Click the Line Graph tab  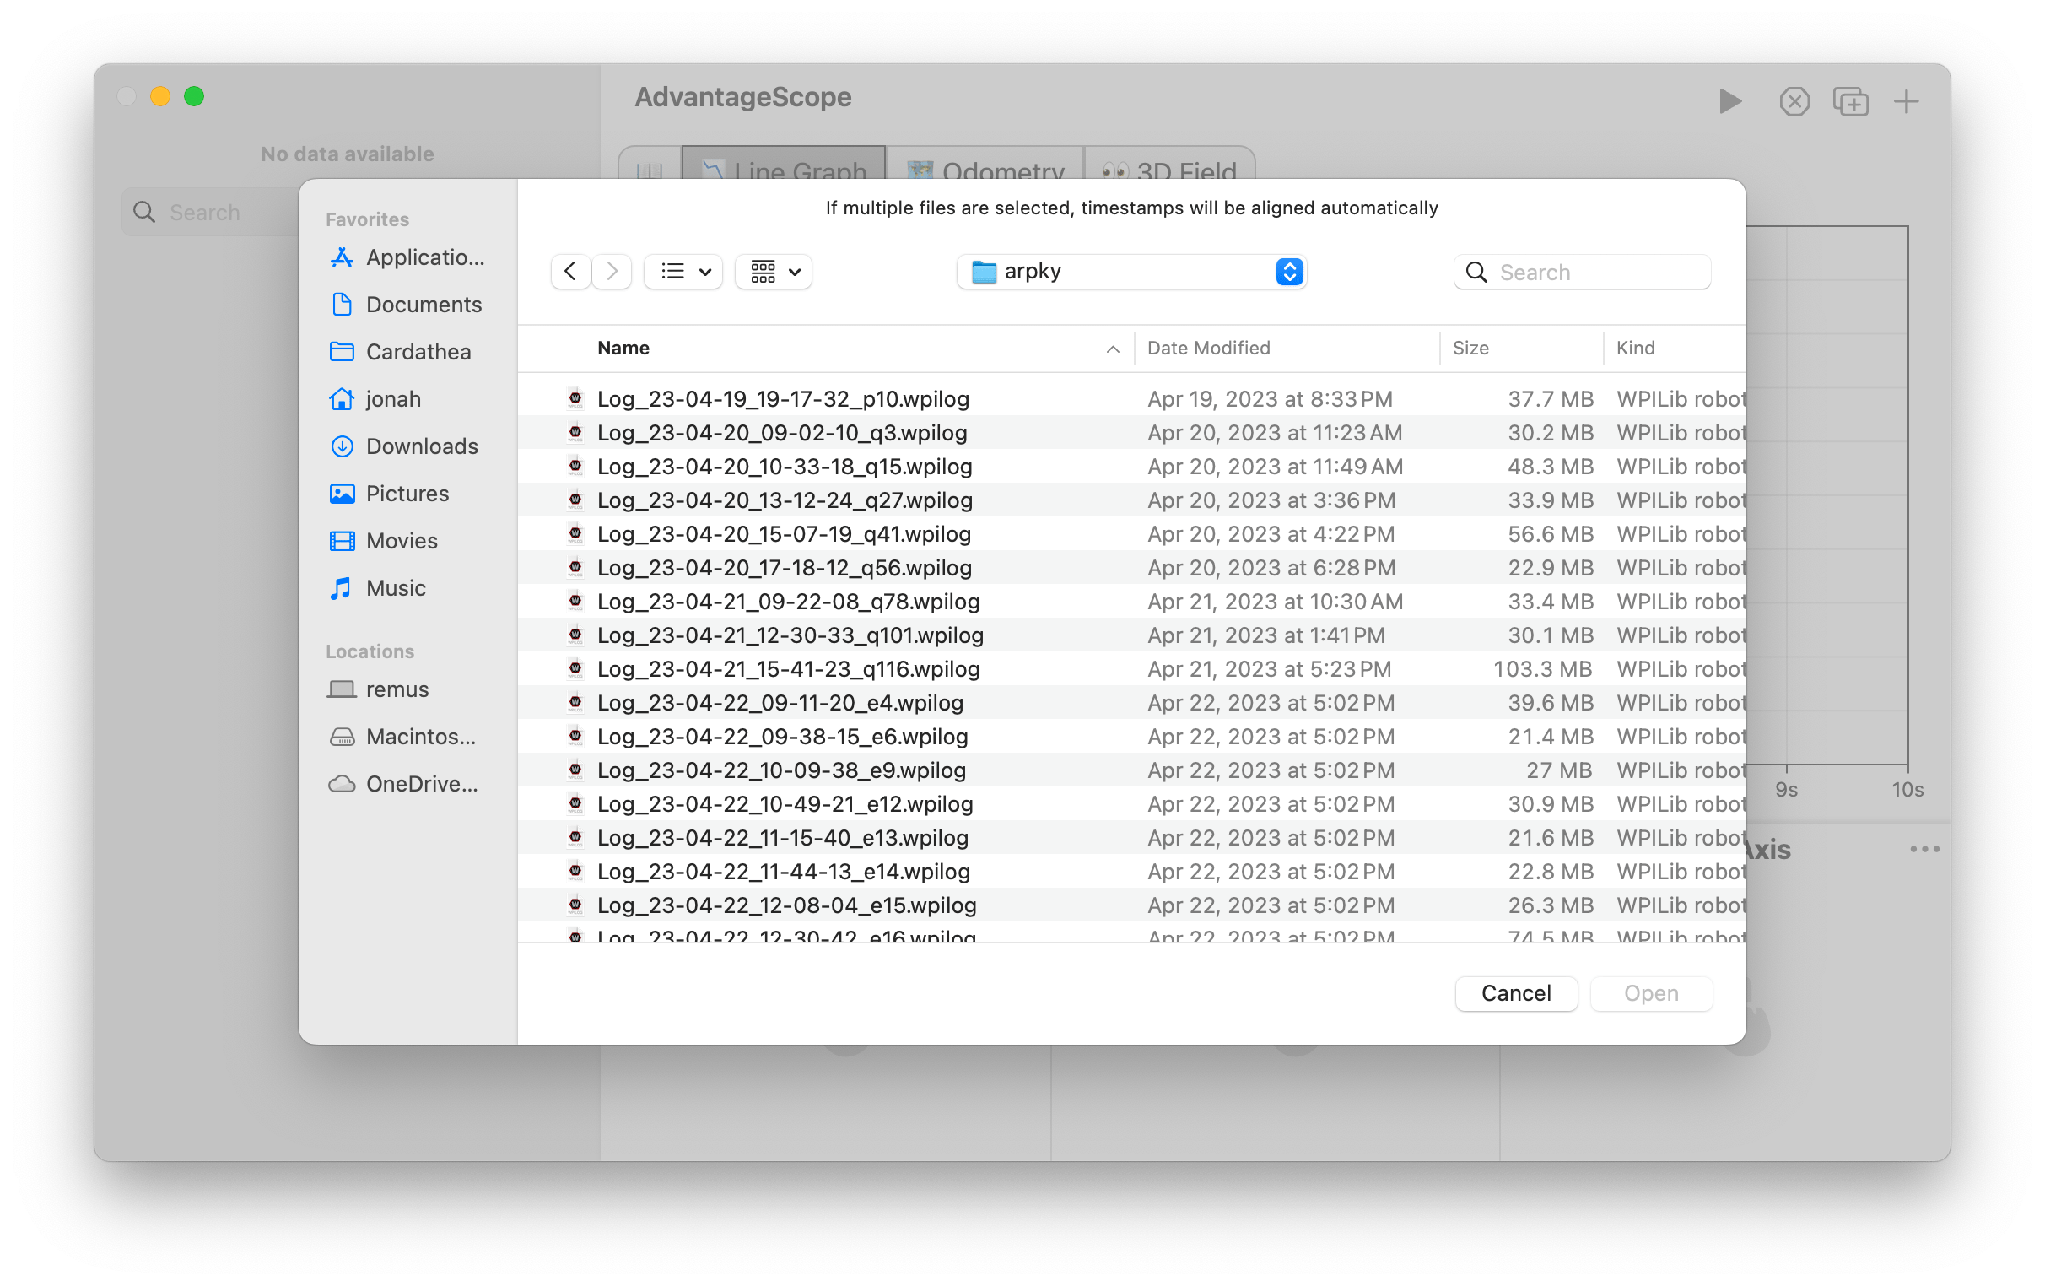[x=782, y=167]
